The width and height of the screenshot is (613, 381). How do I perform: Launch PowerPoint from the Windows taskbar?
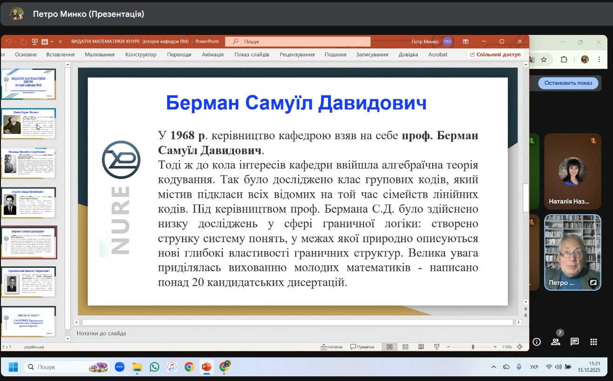(206, 367)
